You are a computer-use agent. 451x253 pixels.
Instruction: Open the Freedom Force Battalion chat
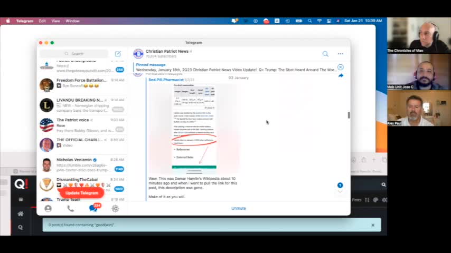pyautogui.click(x=82, y=85)
